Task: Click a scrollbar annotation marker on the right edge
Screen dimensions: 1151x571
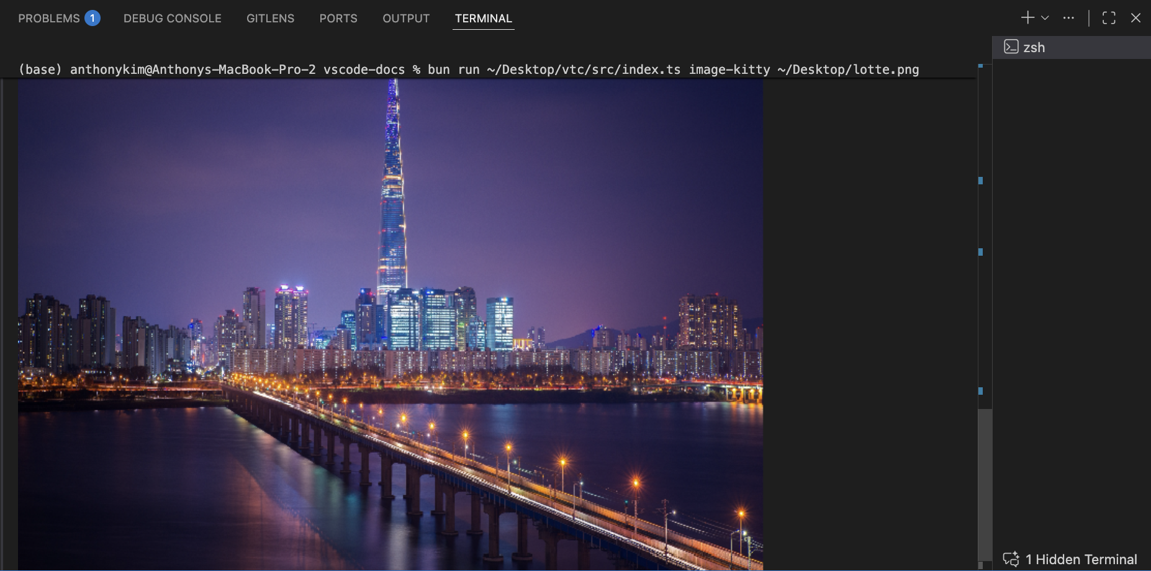Action: [x=980, y=180]
